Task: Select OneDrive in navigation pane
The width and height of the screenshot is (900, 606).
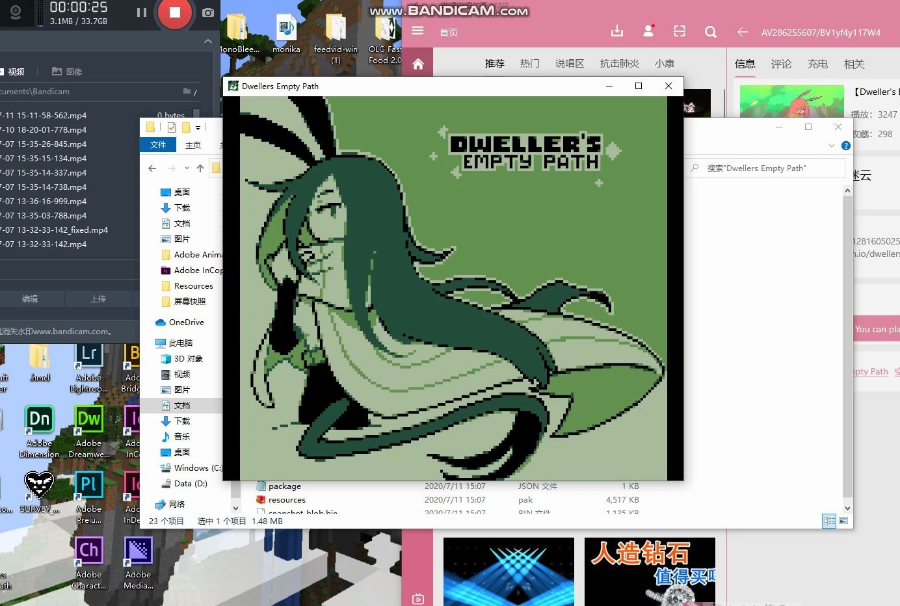Action: [x=179, y=322]
